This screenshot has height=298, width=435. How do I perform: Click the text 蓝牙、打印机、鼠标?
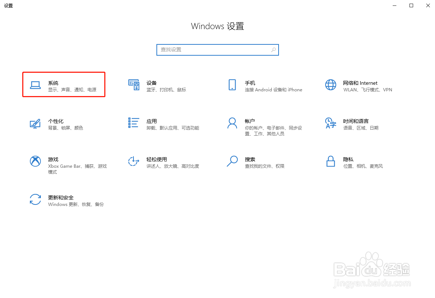coord(166,90)
